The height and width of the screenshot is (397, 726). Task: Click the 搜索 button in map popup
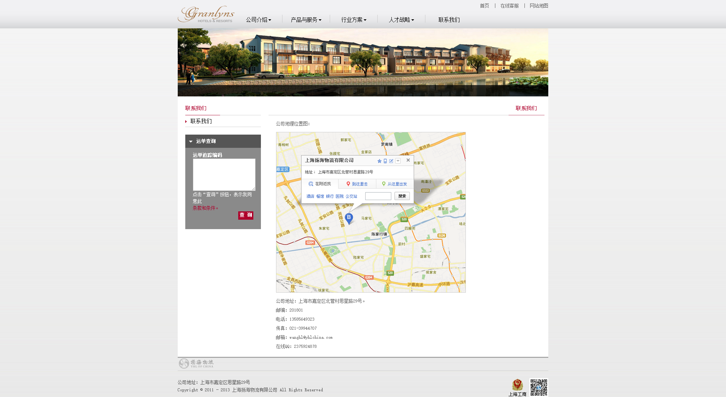pos(402,196)
